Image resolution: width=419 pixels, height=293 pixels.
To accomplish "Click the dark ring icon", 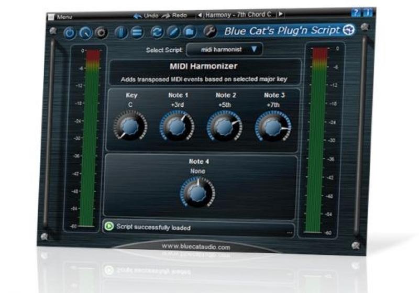I will (101, 33).
